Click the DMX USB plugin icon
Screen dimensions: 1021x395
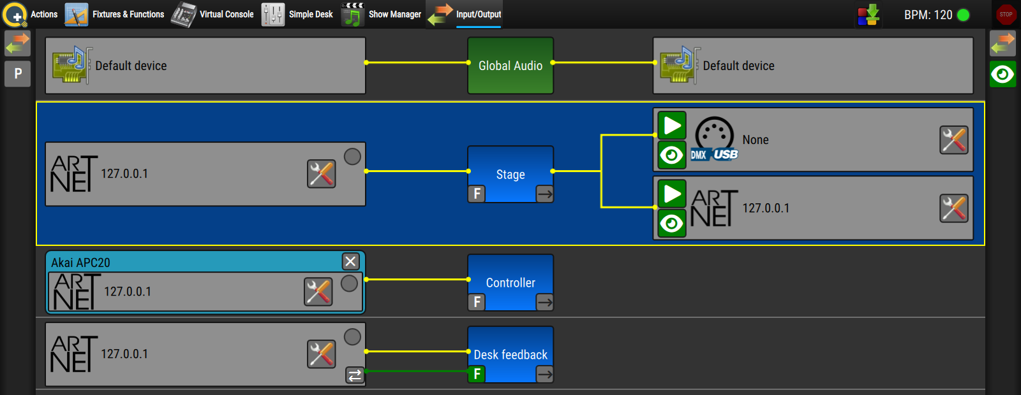click(714, 139)
